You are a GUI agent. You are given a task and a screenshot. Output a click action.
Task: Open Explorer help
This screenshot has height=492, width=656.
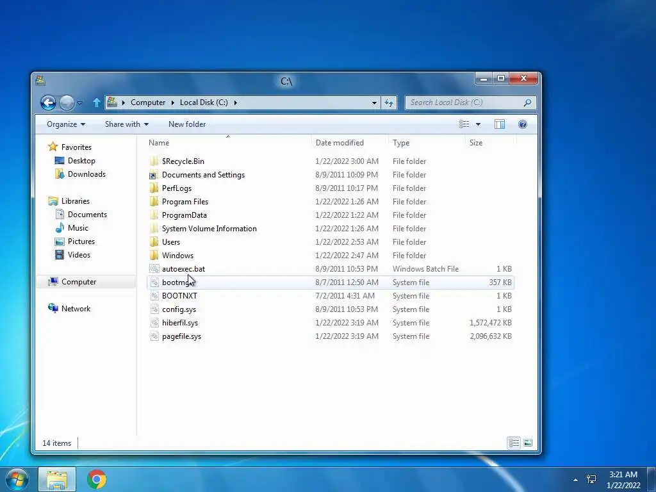[523, 124]
